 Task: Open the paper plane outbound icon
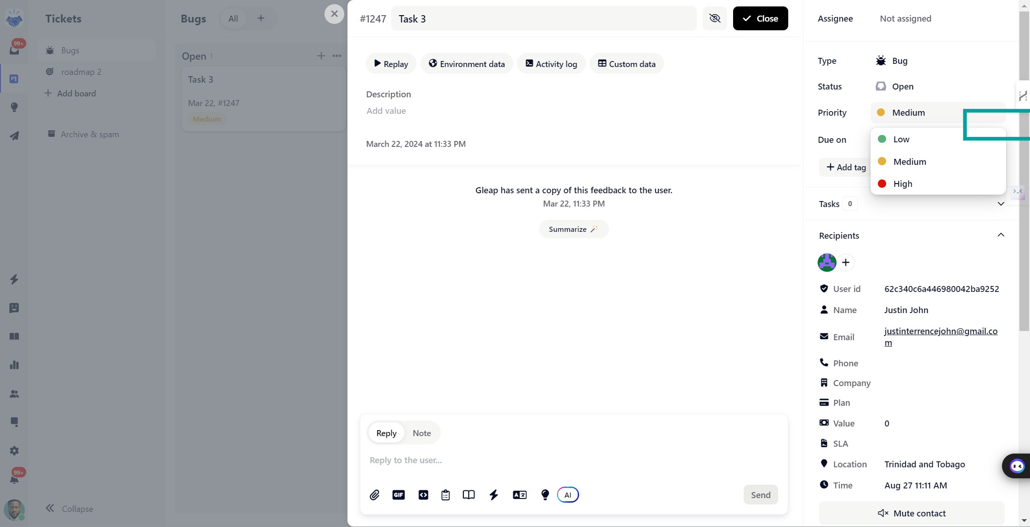point(14,136)
